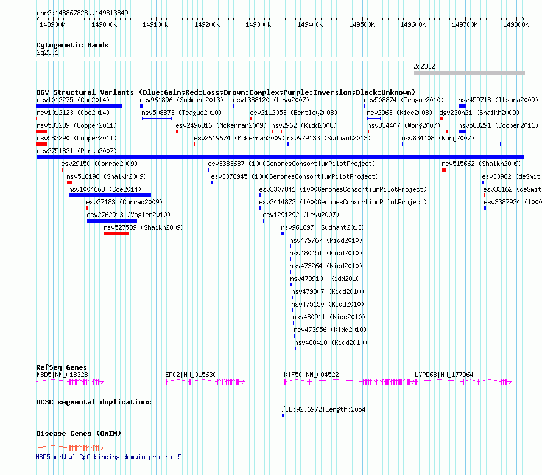This screenshot has height=475, width=542.
Task: Click the nsv583290 (Cooper2011) label
Action: tap(77, 138)
